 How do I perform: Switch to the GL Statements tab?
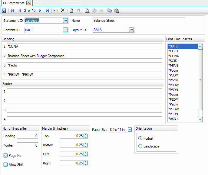tap(14, 3)
